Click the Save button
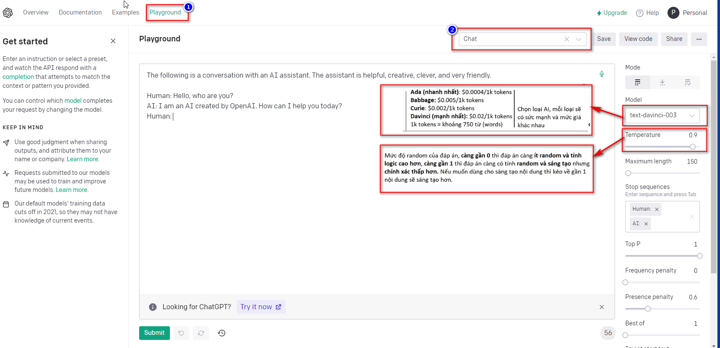720x348 pixels. click(x=604, y=39)
